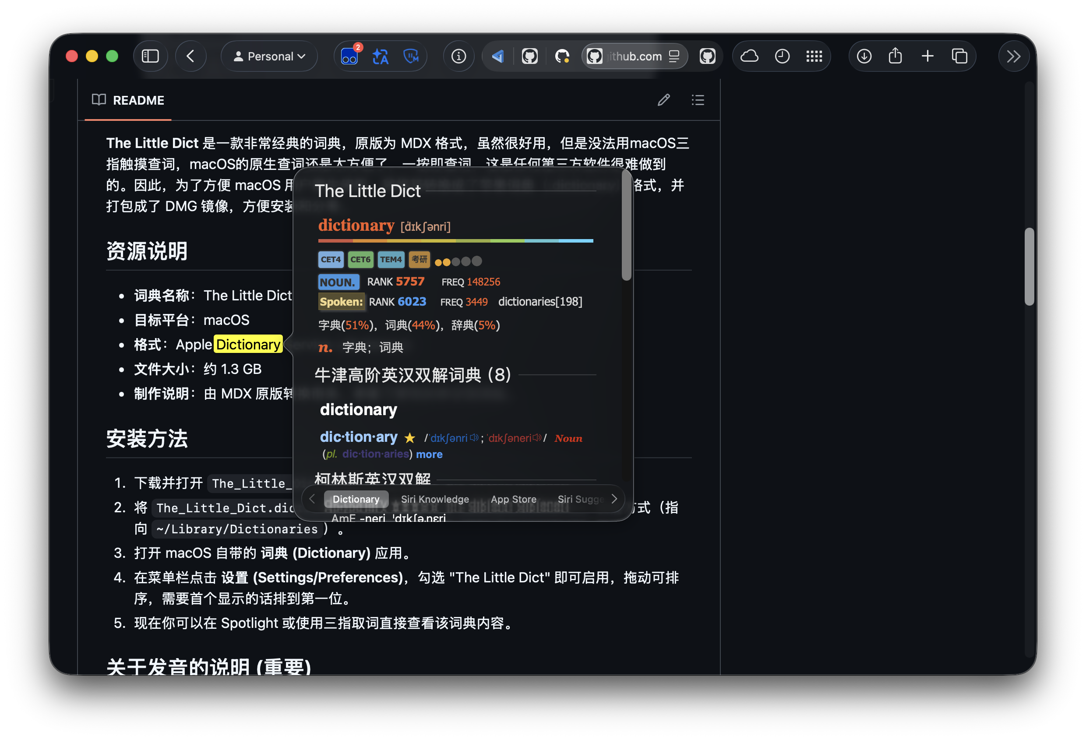
Task: Click the translate extension icon
Action: click(x=381, y=56)
